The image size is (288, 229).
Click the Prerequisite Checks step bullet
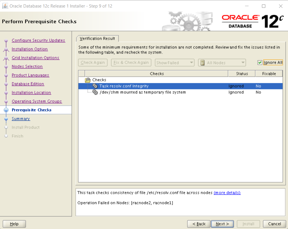pos(6,110)
